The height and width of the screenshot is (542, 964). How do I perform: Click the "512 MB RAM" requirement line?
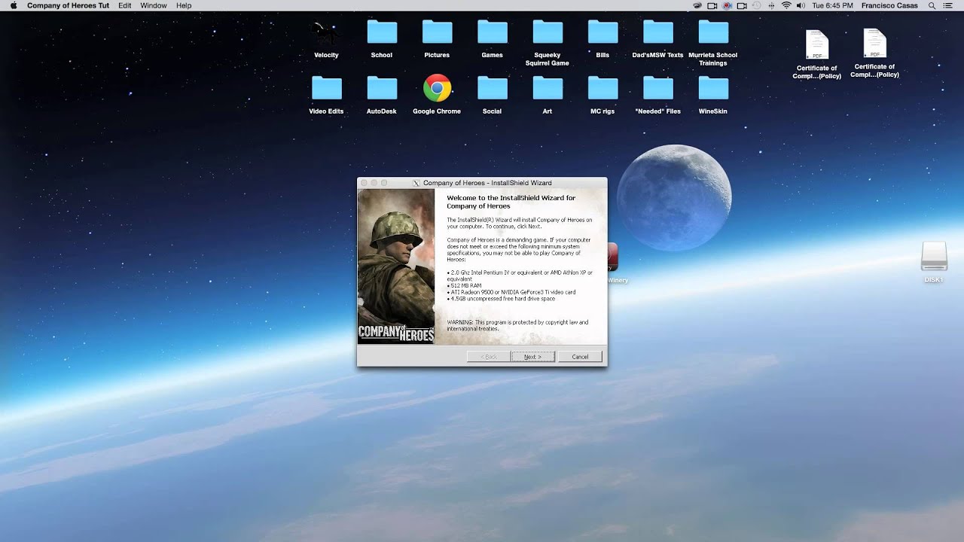[x=464, y=285]
